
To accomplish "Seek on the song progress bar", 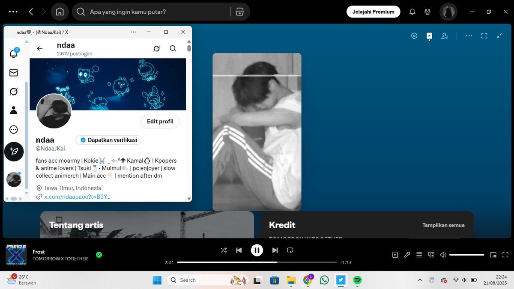I will tap(257, 262).
